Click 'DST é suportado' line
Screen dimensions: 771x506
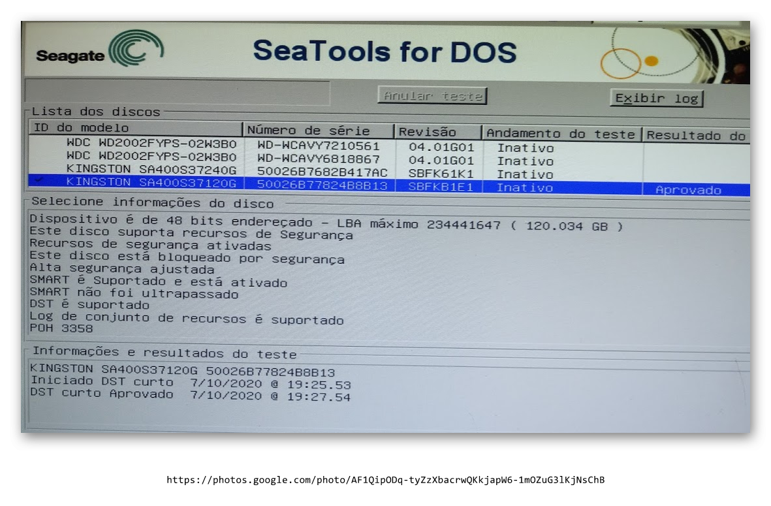89,304
